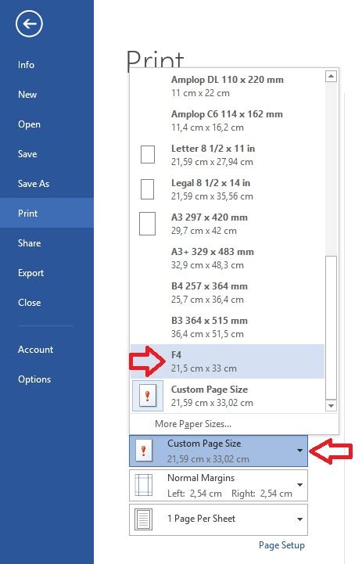
Task: Open More Paper Sizes option
Action: 193,424
